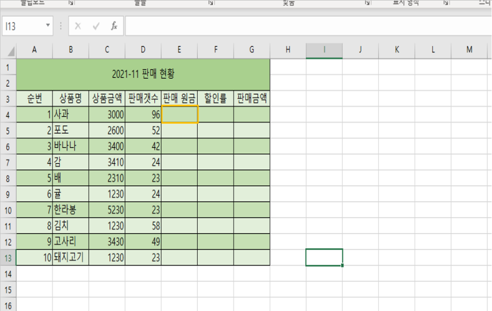This screenshot has width=492, height=311.
Task: Click the '고사리' product cell
Action: click(71, 241)
